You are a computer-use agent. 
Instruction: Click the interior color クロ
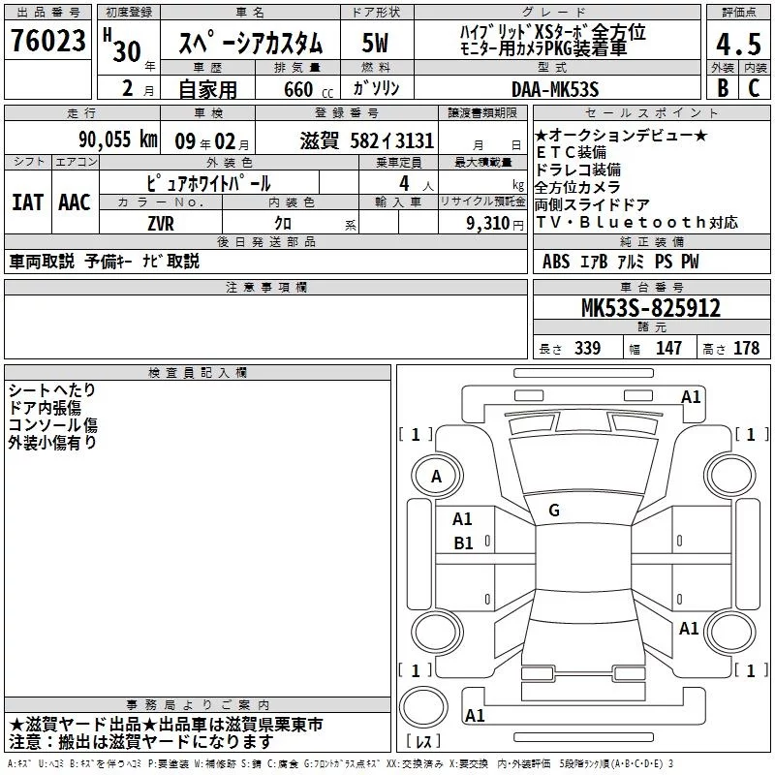click(x=283, y=224)
